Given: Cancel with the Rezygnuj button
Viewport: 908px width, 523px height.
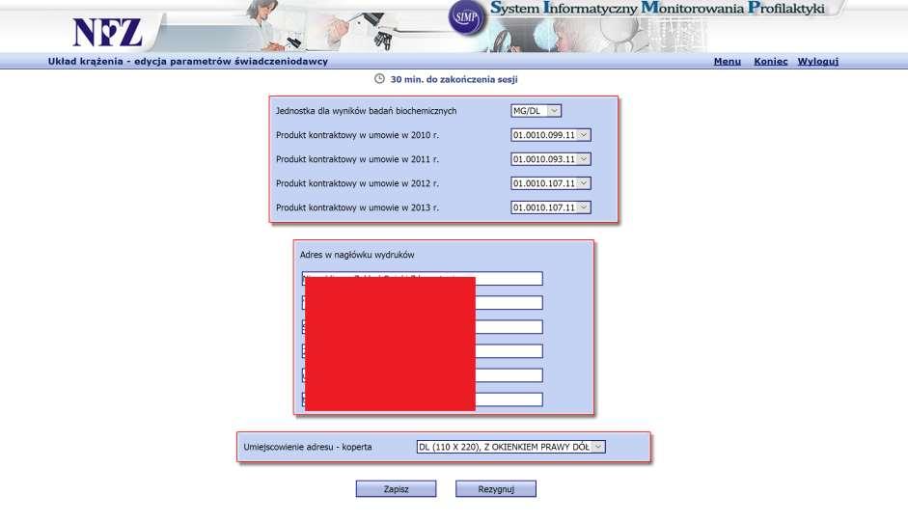Looking at the screenshot, I should point(496,489).
